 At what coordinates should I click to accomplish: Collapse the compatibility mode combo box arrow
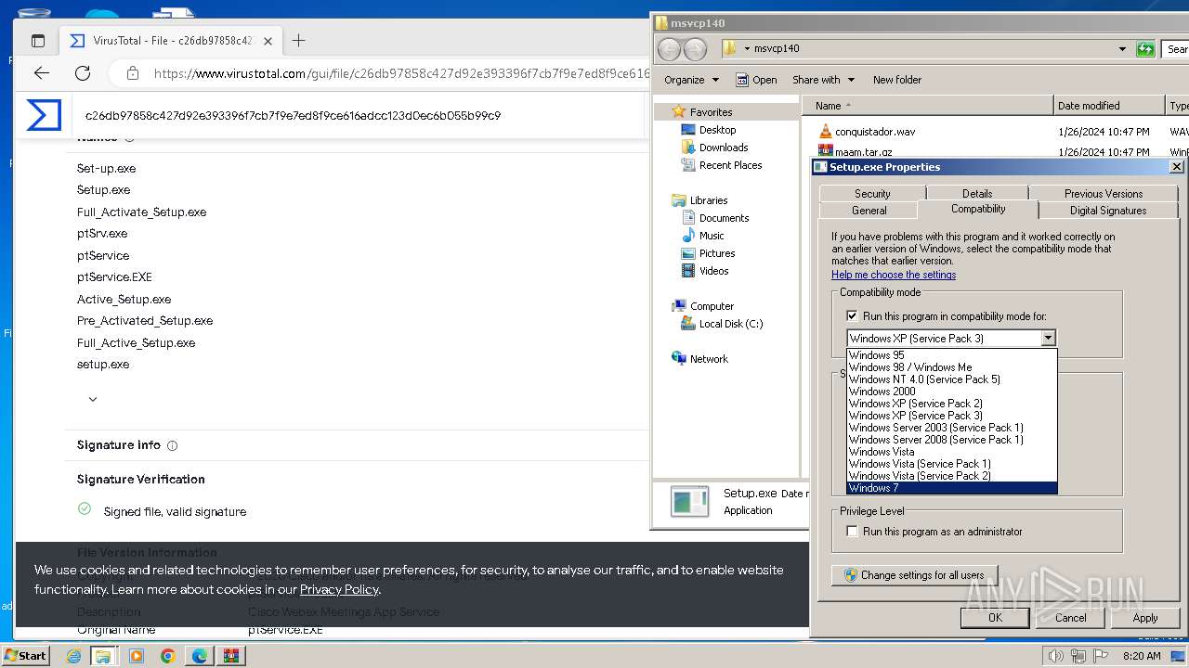pyautogui.click(x=1048, y=339)
